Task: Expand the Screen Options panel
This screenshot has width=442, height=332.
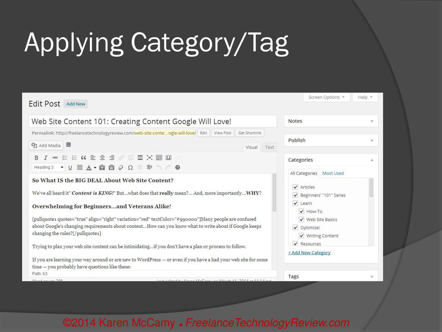Action: point(326,97)
